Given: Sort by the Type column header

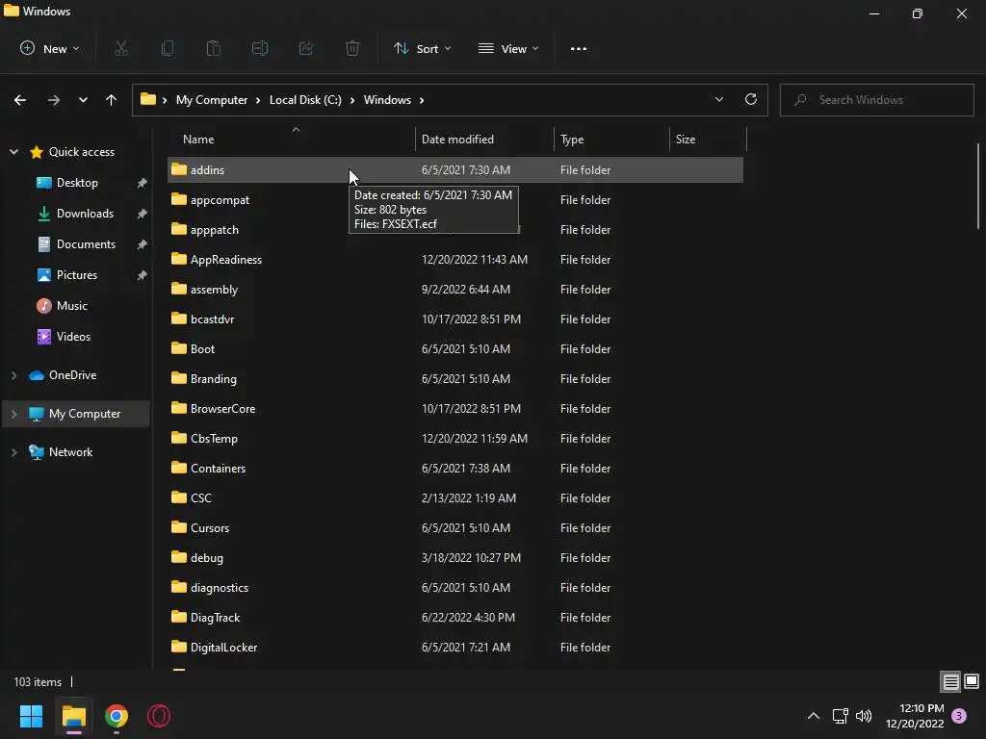Looking at the screenshot, I should pos(611,139).
